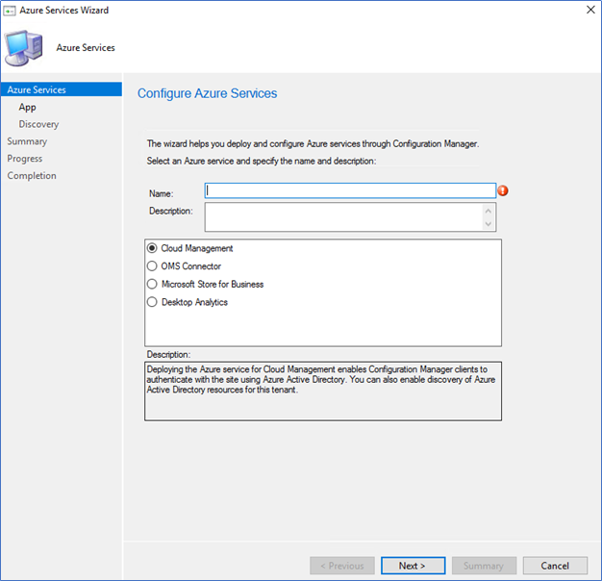Click the Next > button

click(x=414, y=566)
